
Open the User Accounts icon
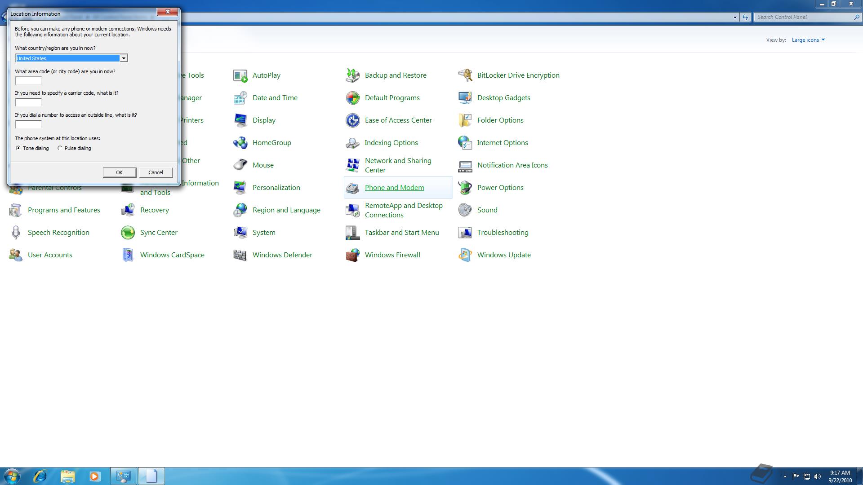[15, 255]
